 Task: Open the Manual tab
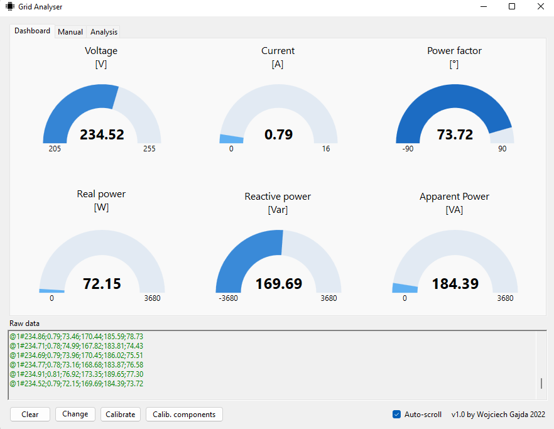click(70, 32)
